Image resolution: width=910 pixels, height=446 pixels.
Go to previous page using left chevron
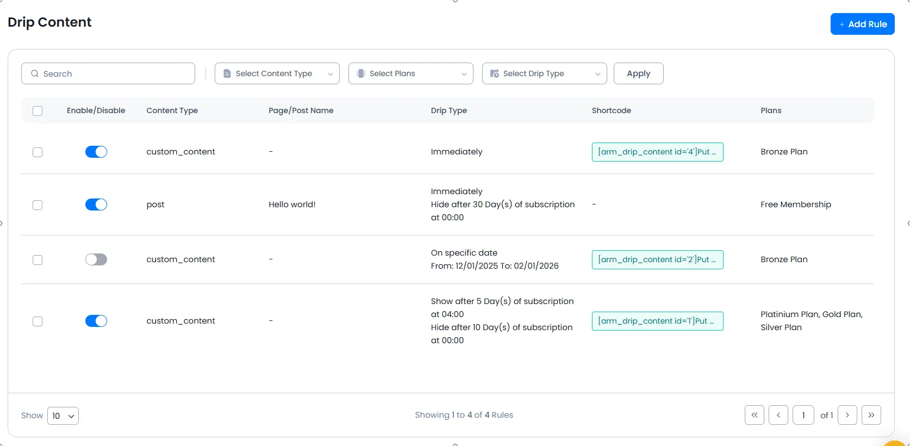point(778,415)
